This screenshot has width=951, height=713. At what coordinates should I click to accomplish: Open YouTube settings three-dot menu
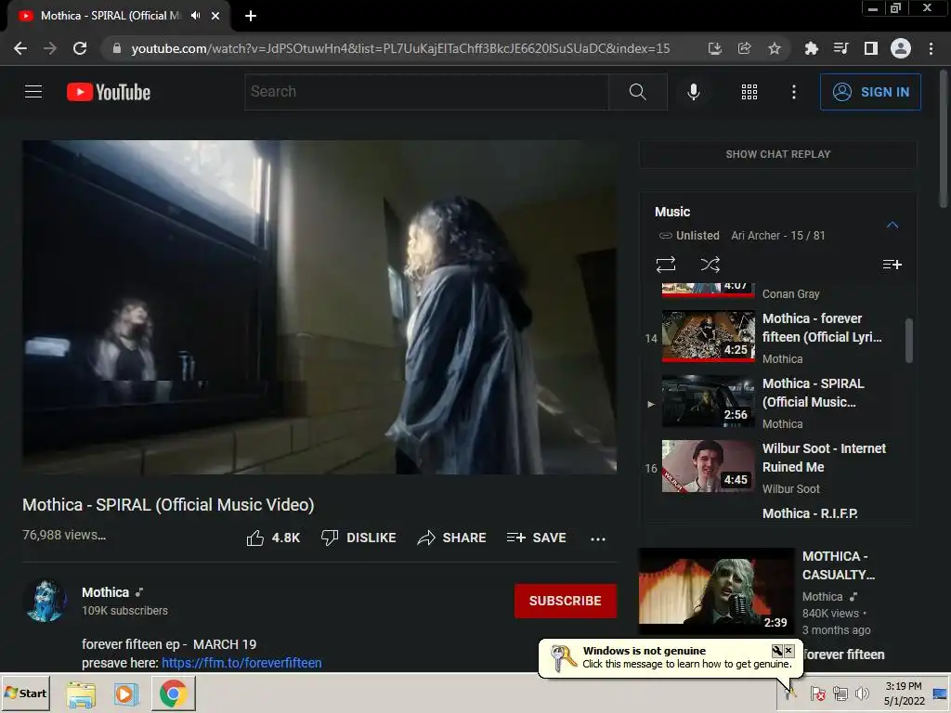click(x=793, y=92)
